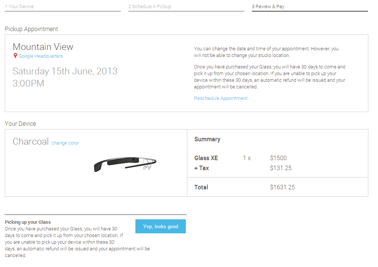Click the change color link
Screen dimensions: 378x267
(65, 143)
